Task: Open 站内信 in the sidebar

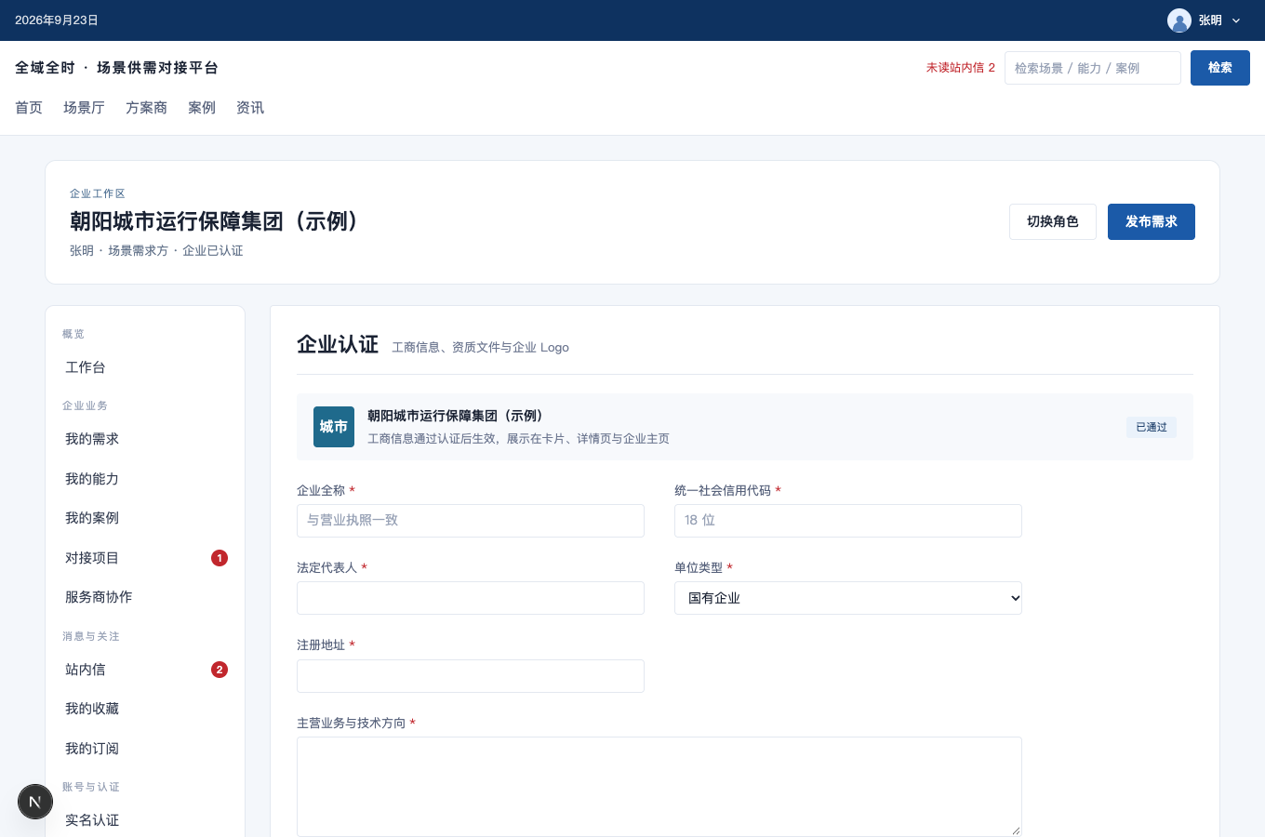Action: pyautogui.click(x=145, y=670)
